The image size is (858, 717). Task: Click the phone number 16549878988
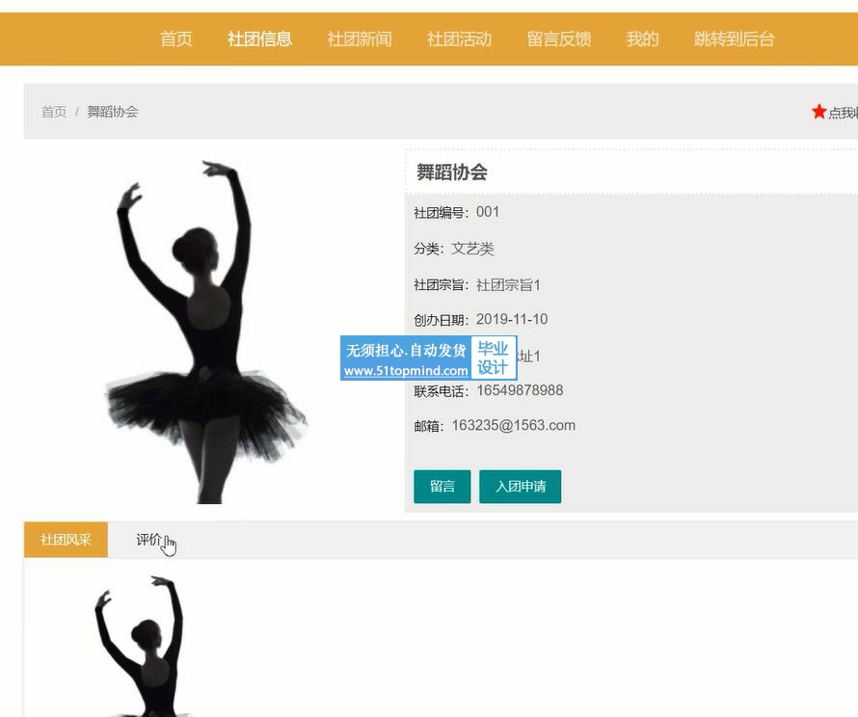pyautogui.click(x=520, y=390)
